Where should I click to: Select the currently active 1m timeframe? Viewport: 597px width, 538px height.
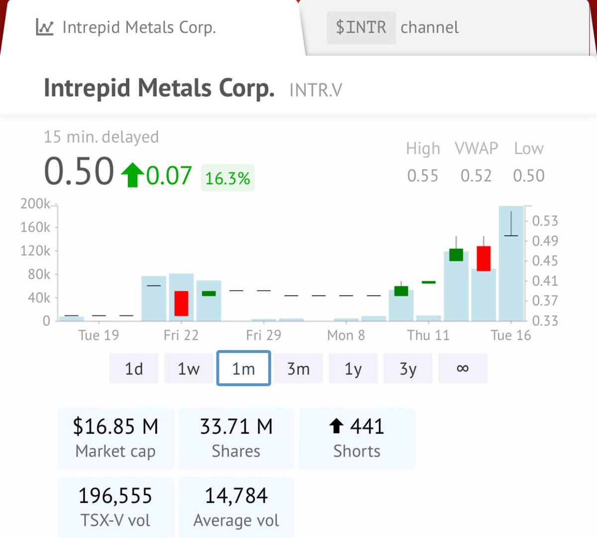click(x=243, y=368)
